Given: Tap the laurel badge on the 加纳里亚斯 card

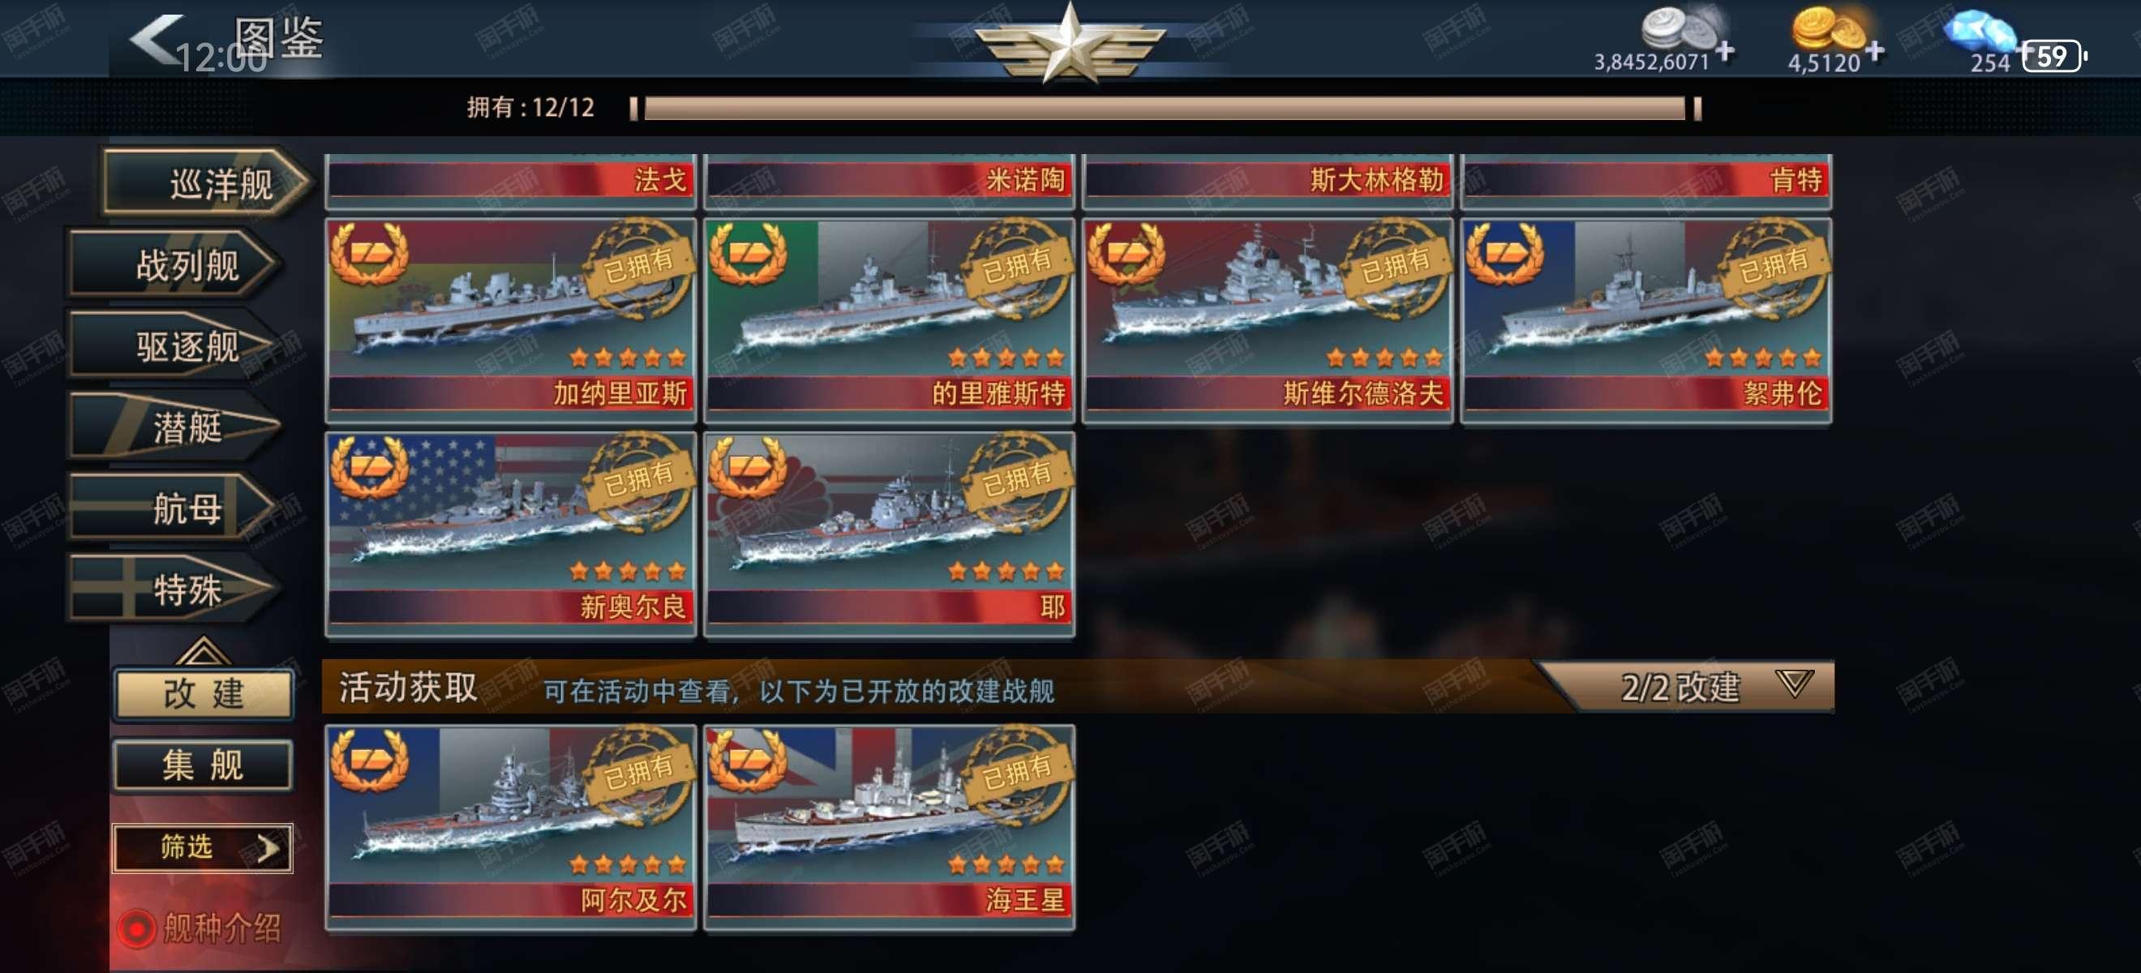Looking at the screenshot, I should (370, 254).
